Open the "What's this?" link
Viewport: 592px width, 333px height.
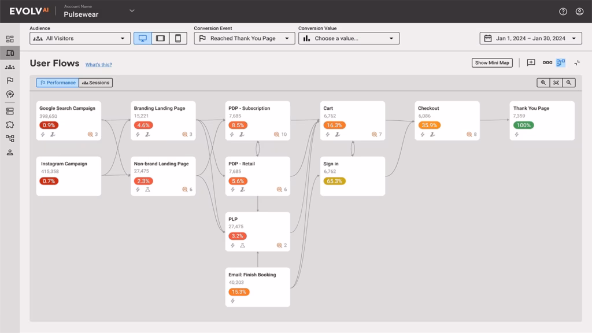[99, 65]
